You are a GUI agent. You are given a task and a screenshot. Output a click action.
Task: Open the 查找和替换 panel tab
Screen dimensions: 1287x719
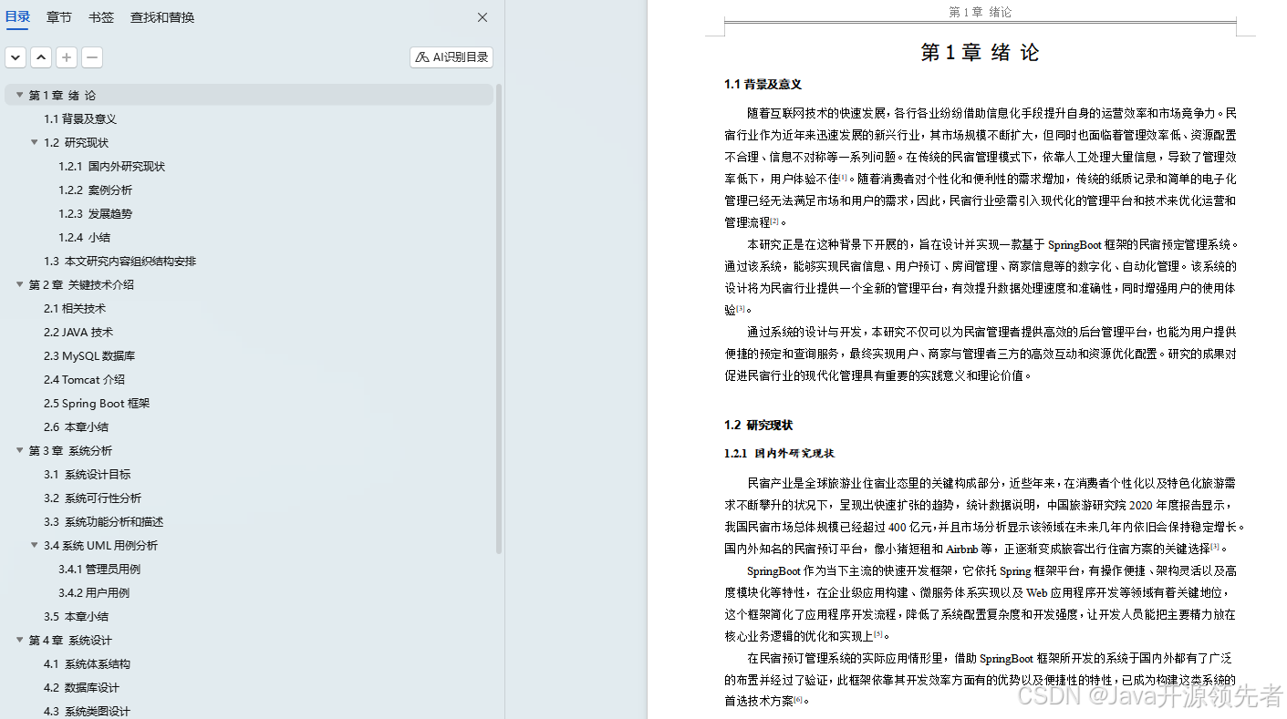(x=161, y=16)
